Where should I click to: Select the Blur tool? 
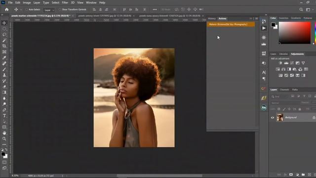4,98
